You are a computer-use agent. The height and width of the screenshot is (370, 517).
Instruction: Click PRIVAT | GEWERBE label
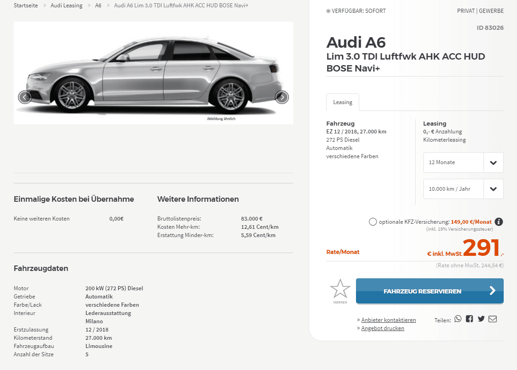point(480,11)
